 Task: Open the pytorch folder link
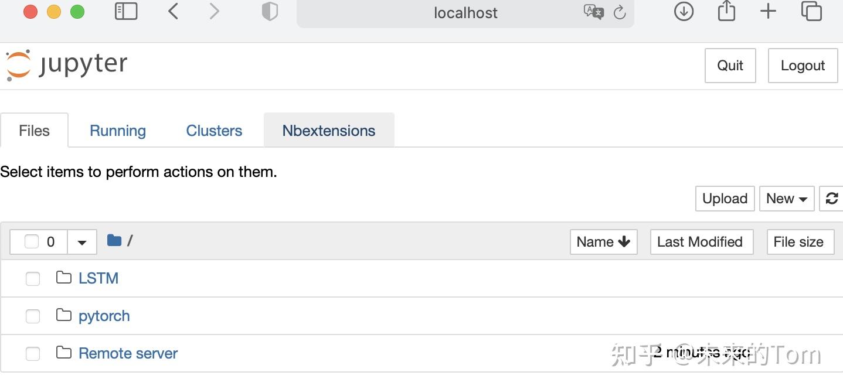104,316
